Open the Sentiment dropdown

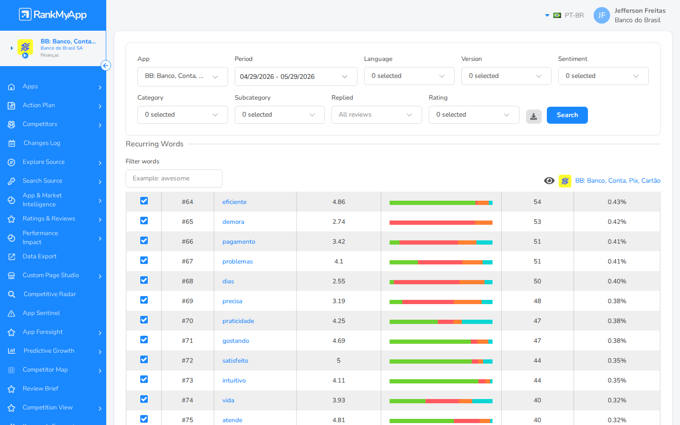click(603, 76)
